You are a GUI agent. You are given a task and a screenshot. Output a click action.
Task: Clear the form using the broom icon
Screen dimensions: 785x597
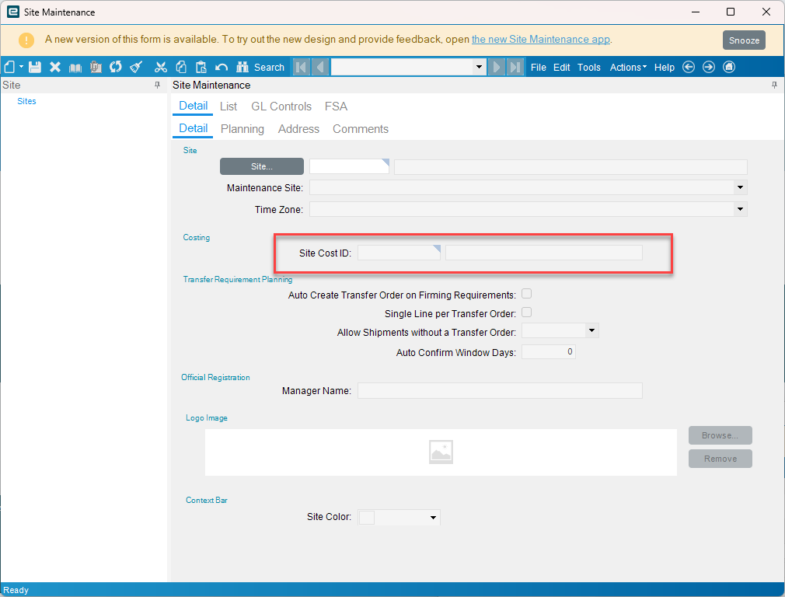point(136,67)
